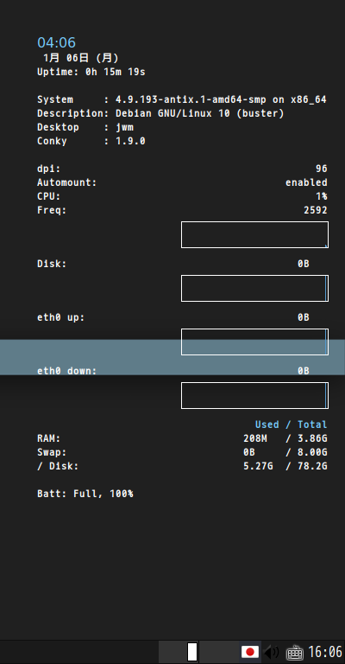345x664 pixels.
Task: Click the date text '1月 06日 (月)'
Action: 81,58
